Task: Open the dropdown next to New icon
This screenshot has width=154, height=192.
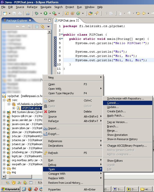Action: coord(9,13)
